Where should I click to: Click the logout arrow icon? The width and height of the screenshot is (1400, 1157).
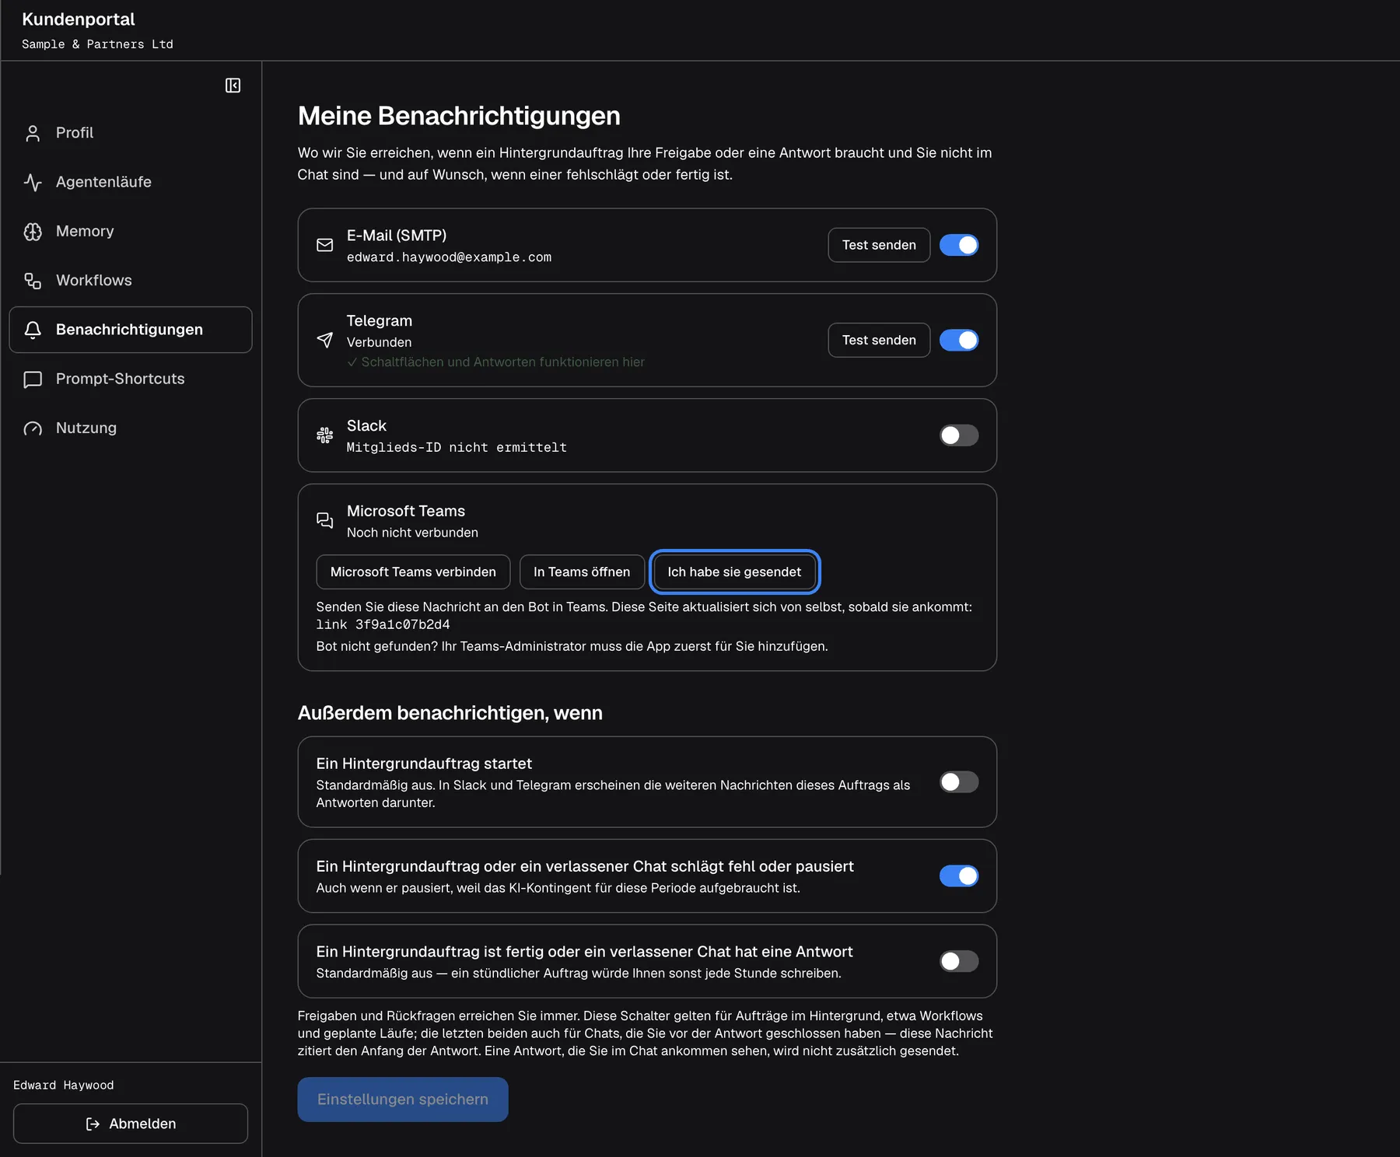coord(93,1124)
